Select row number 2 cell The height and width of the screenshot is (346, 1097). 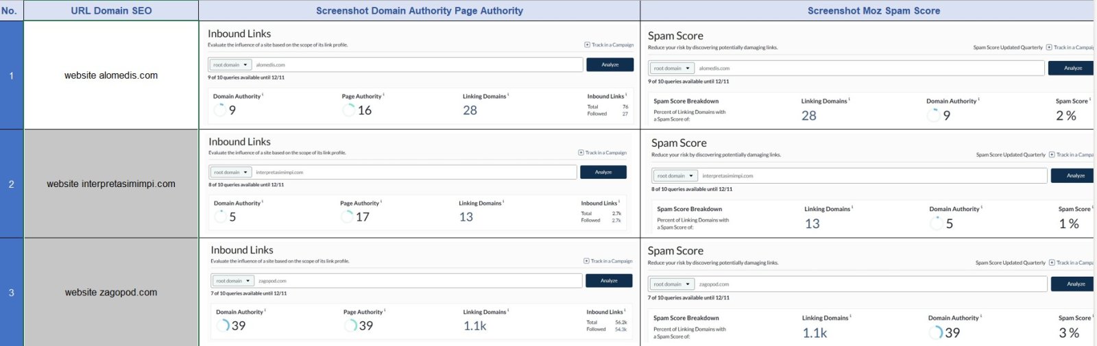(x=12, y=184)
